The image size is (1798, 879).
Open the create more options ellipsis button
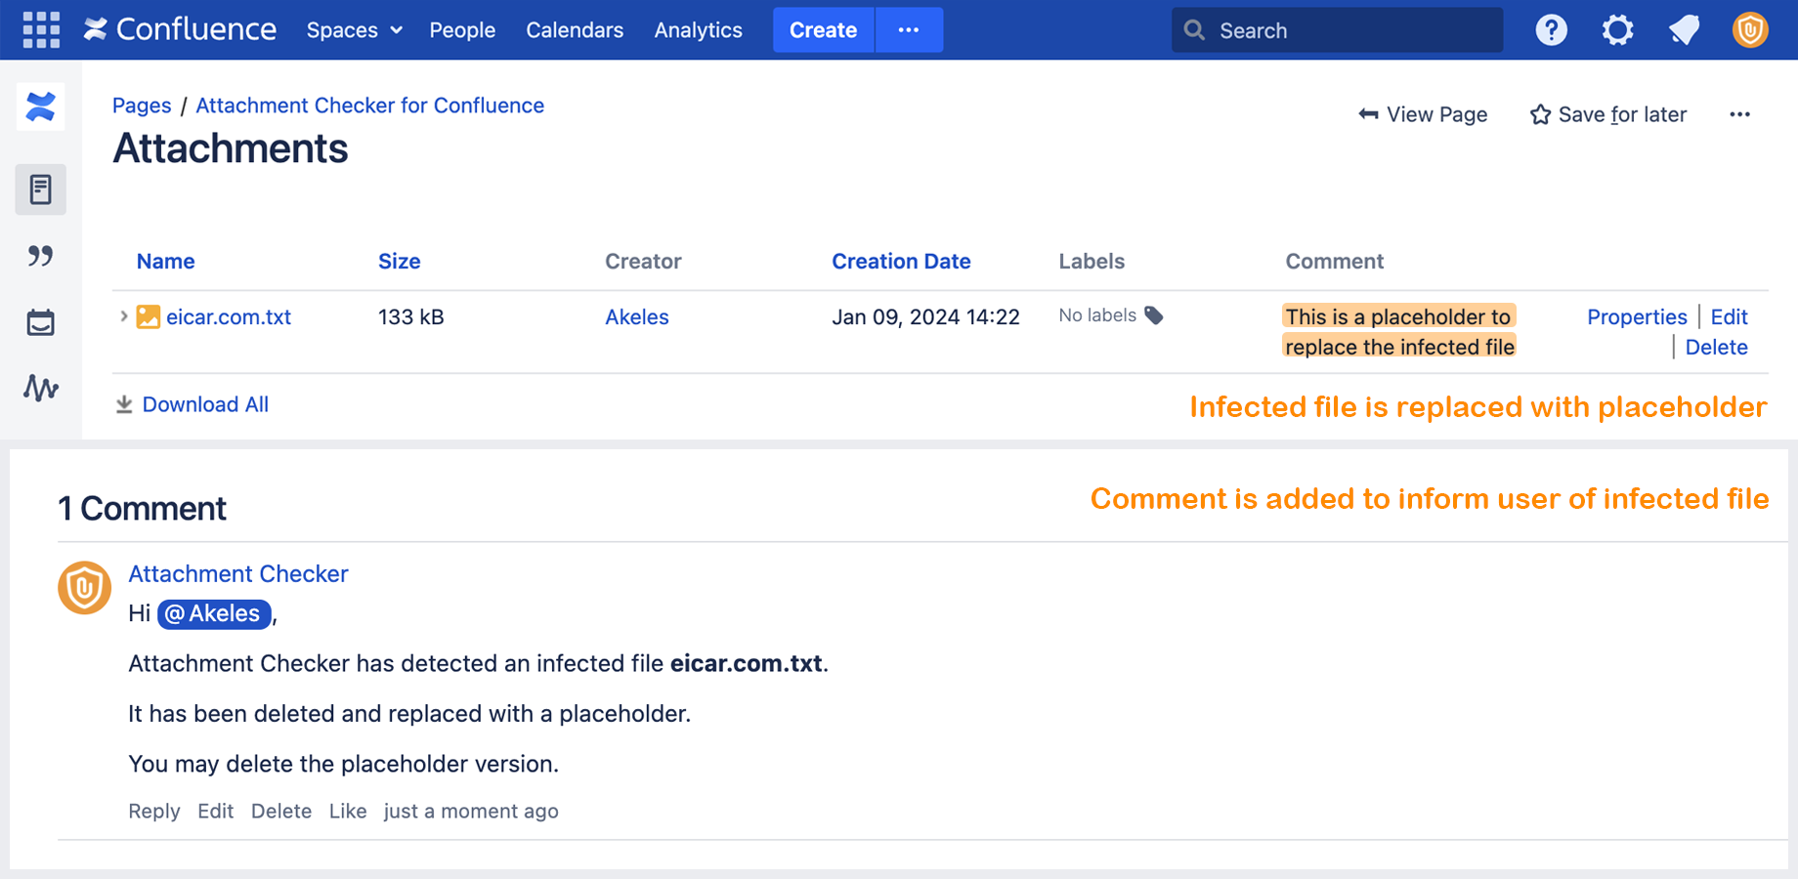[909, 30]
